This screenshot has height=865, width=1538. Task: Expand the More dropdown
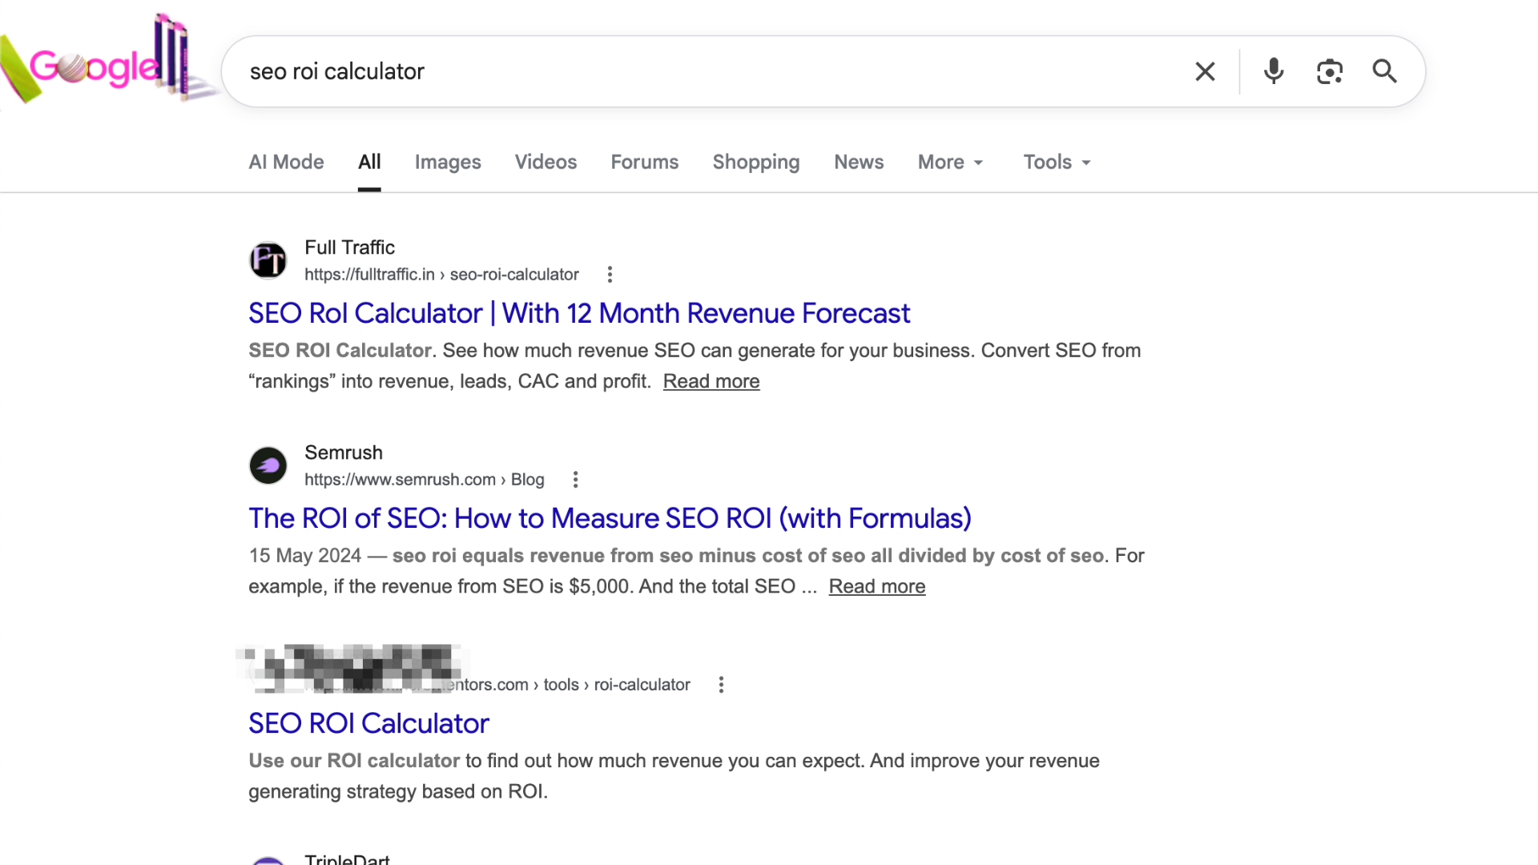951,162
